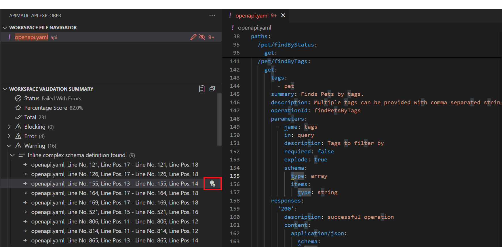Click the quick-fix icon on Line No. 155 row
The width and height of the screenshot is (502, 247).
212,184
